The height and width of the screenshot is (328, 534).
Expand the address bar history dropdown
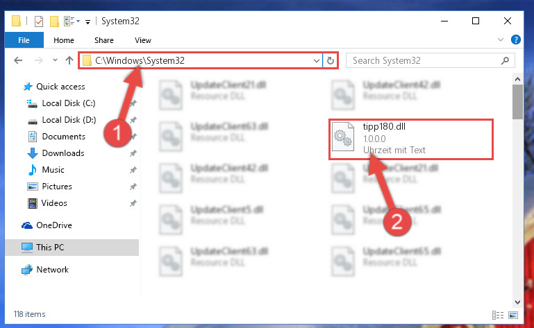317,60
